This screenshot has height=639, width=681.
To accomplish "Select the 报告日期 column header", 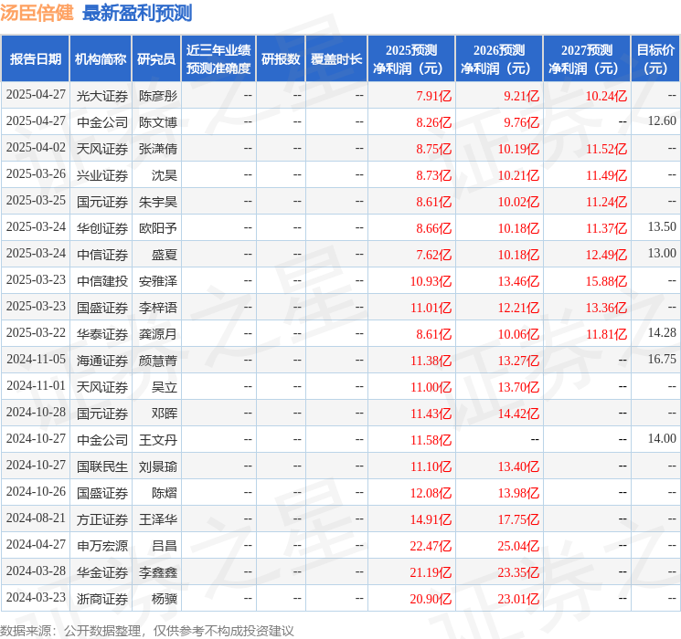I will click(x=35, y=59).
